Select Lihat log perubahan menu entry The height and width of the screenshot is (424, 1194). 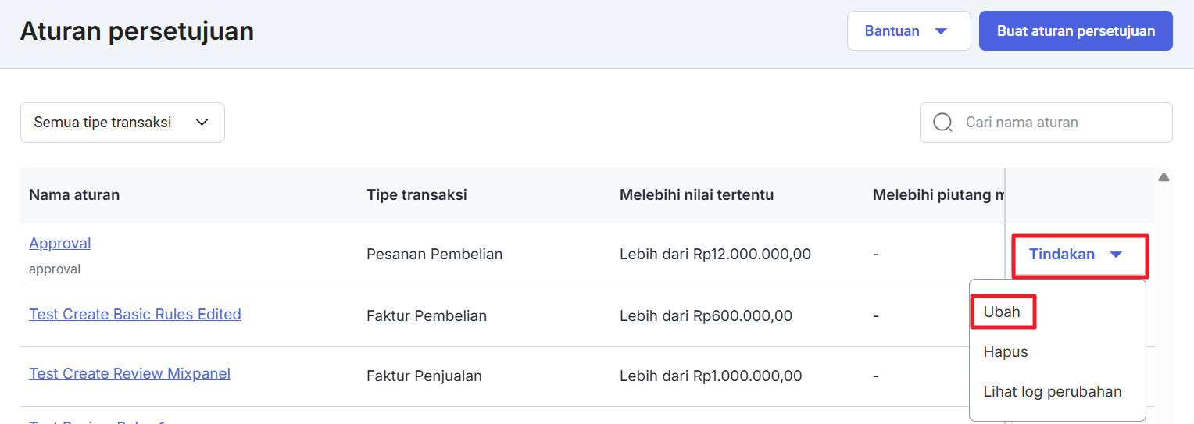[x=1053, y=391]
